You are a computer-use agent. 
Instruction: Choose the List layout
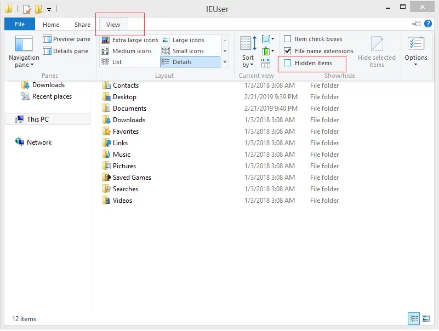tap(111, 62)
